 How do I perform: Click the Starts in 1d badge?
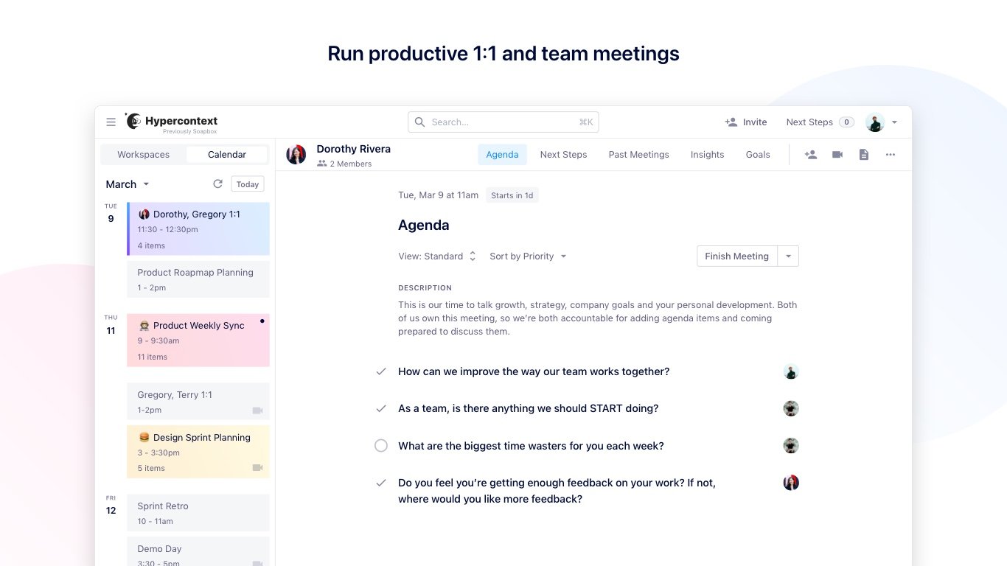512,195
